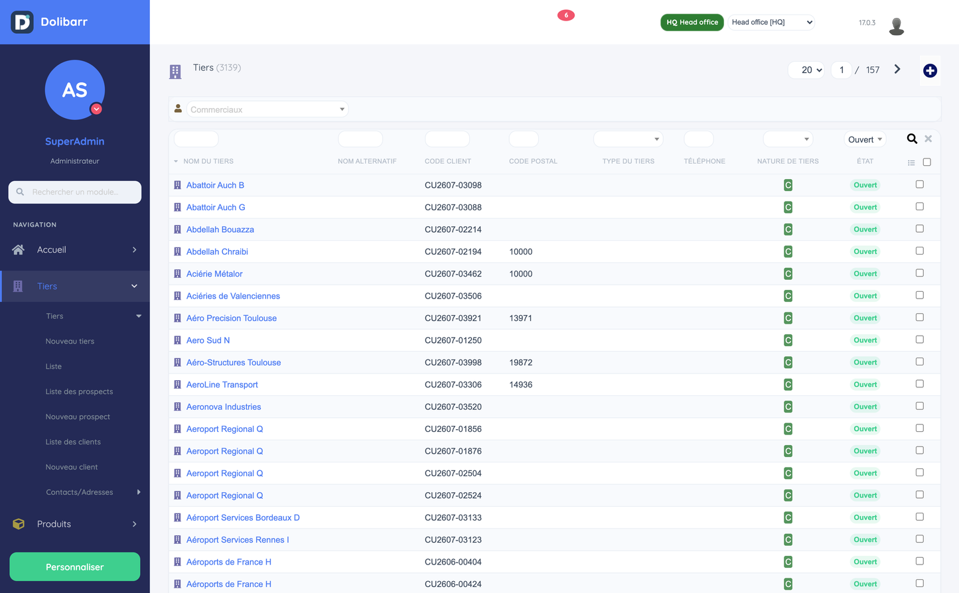
Task: Open the Commerciaux dropdown filter
Action: point(267,109)
